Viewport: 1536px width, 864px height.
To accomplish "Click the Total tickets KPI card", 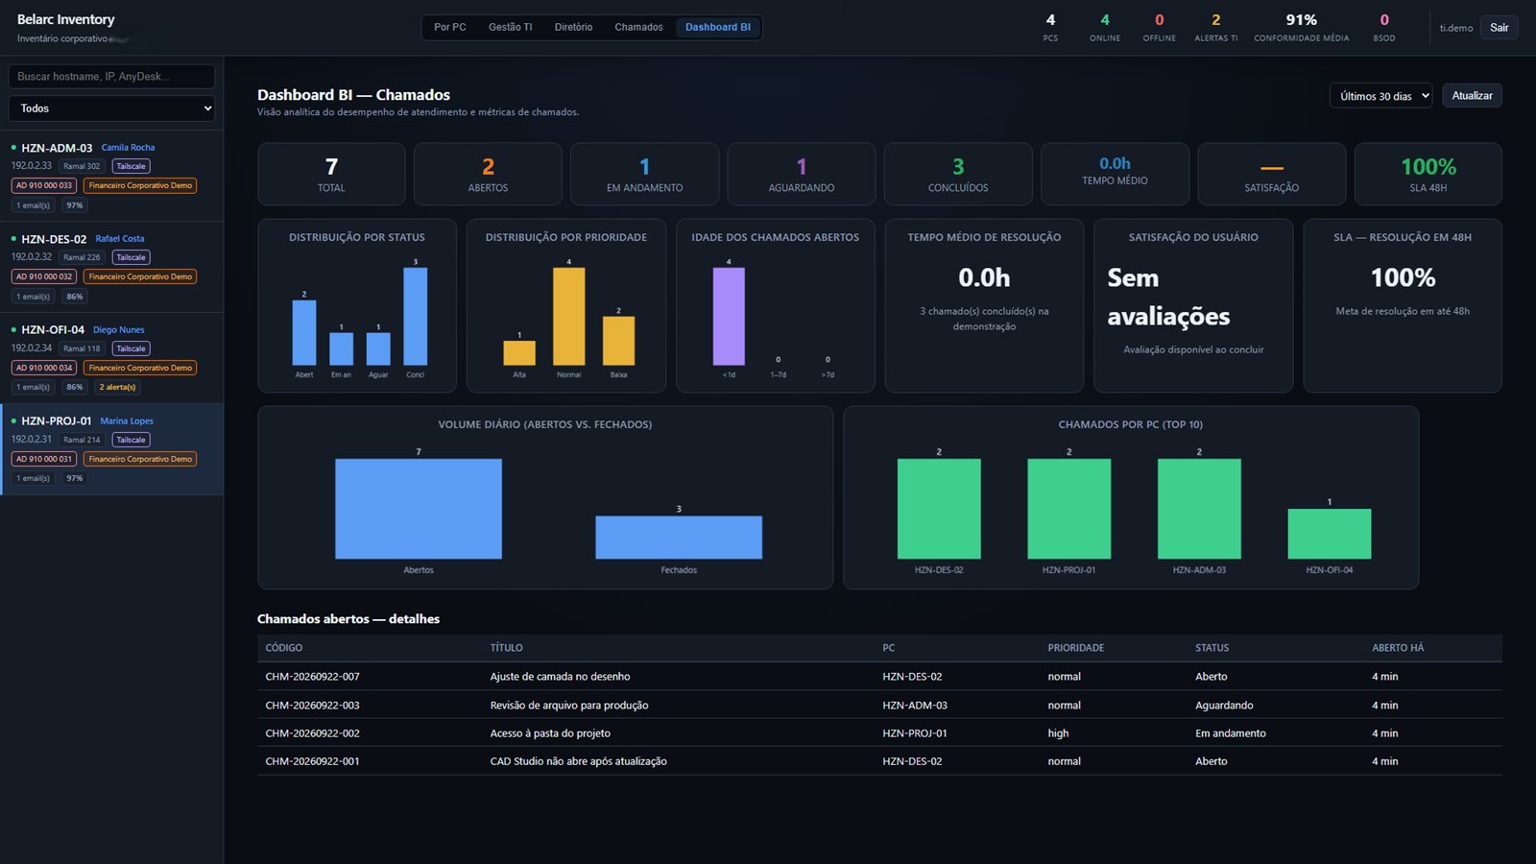I will (331, 174).
